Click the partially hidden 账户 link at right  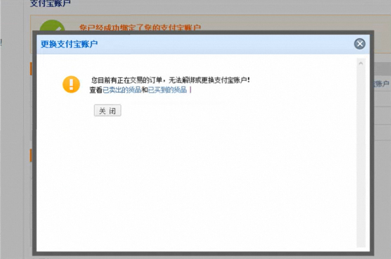(381, 84)
